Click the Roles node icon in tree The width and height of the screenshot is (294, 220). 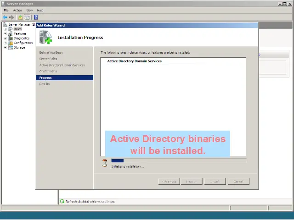(x=11, y=29)
